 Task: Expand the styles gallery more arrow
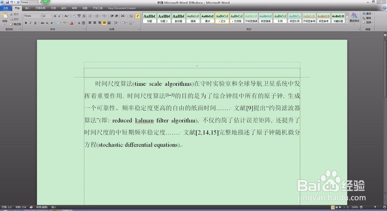point(347,22)
